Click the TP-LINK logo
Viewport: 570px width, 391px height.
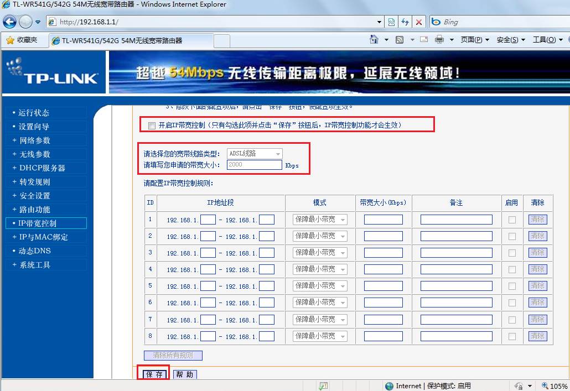[53, 72]
